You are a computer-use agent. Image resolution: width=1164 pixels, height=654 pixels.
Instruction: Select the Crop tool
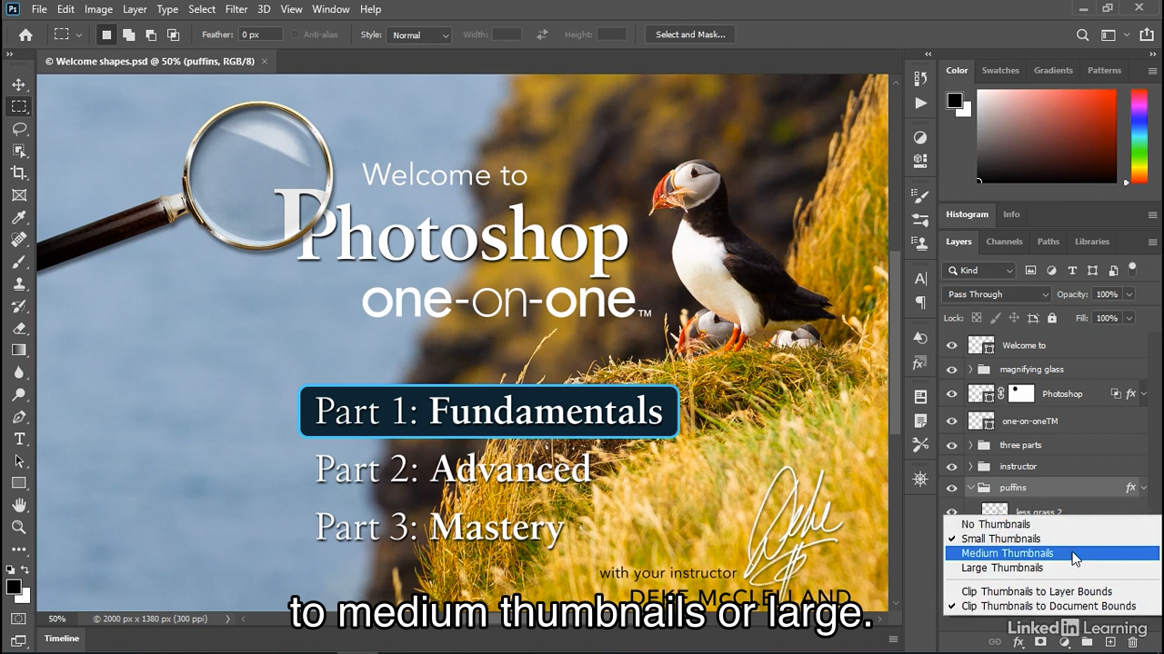(19, 173)
